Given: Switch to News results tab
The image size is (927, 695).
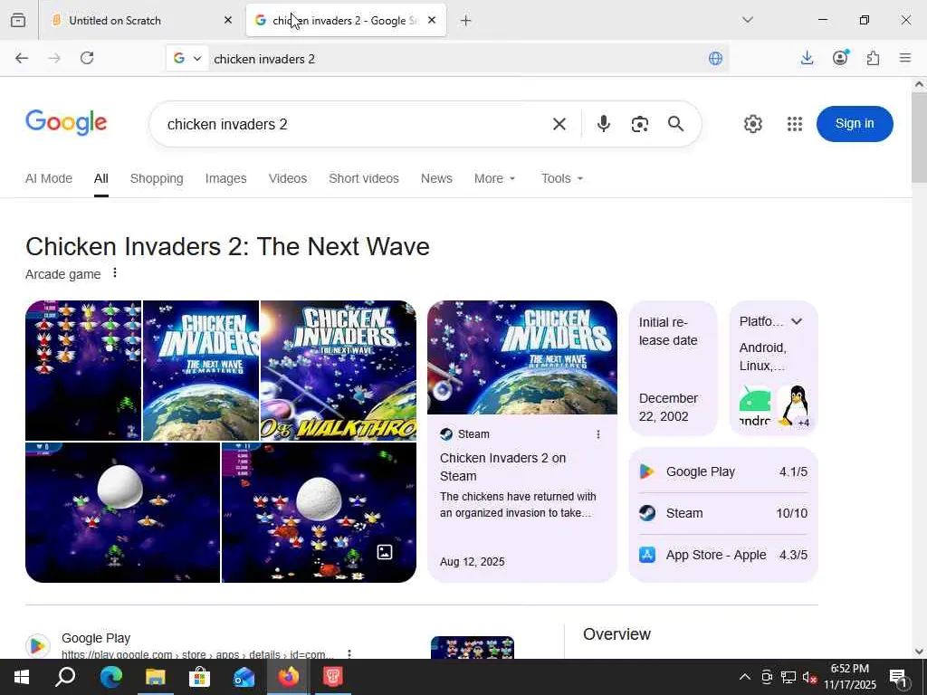Looking at the screenshot, I should tap(436, 178).
